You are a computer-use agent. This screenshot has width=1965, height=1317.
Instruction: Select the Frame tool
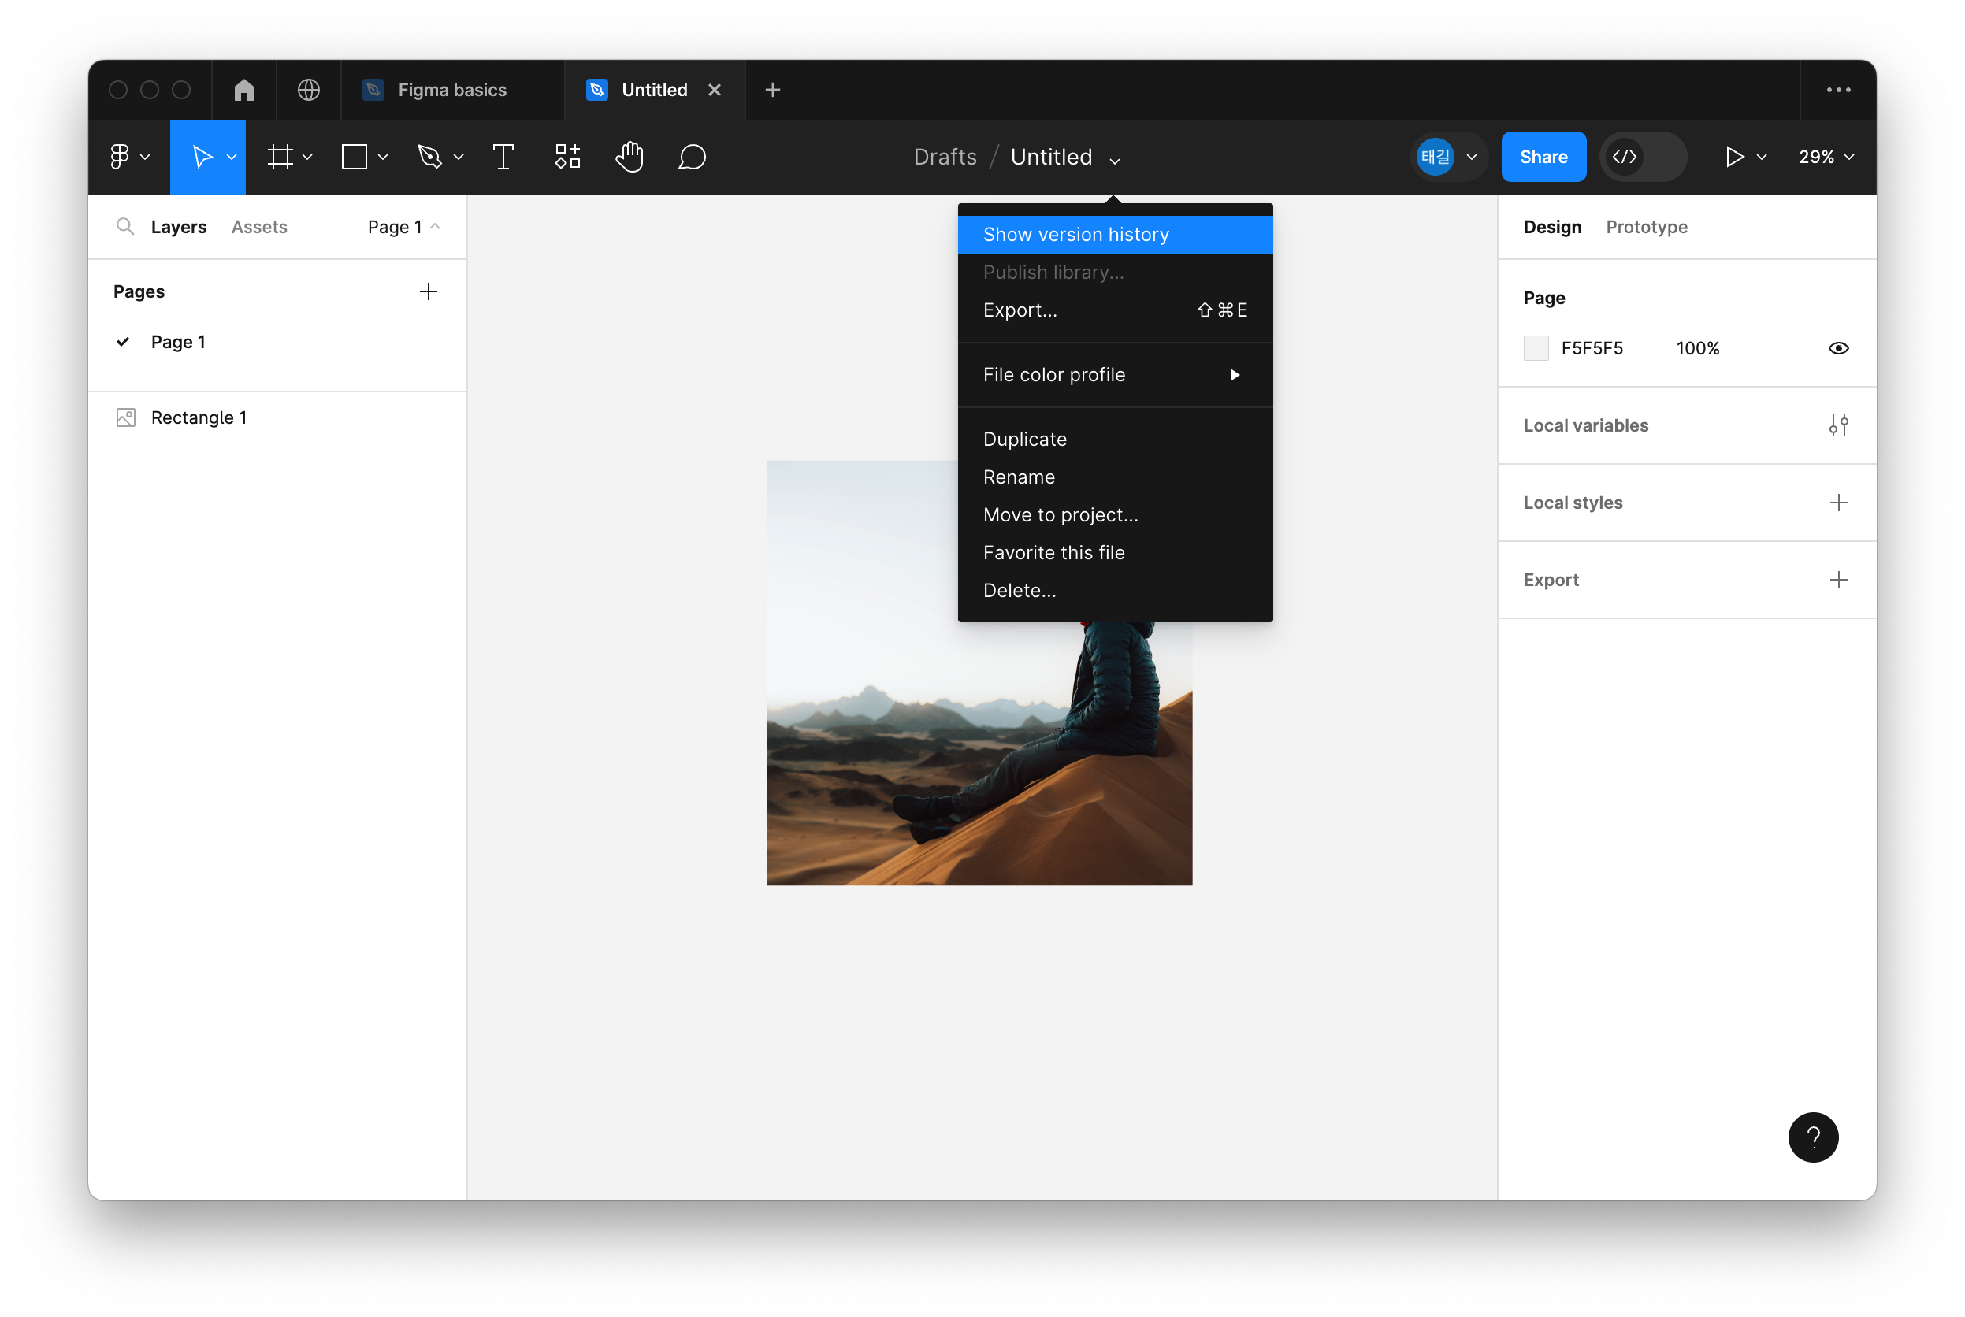280,157
